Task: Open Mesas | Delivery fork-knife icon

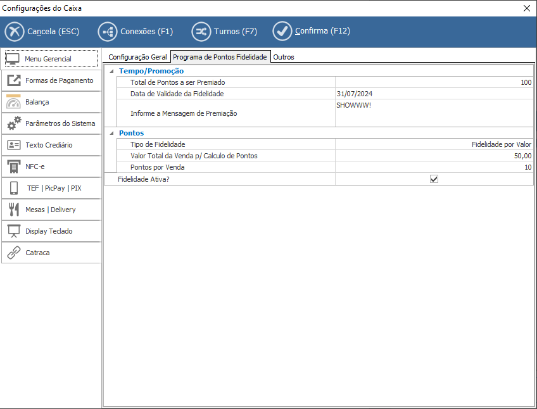Action: (14, 210)
